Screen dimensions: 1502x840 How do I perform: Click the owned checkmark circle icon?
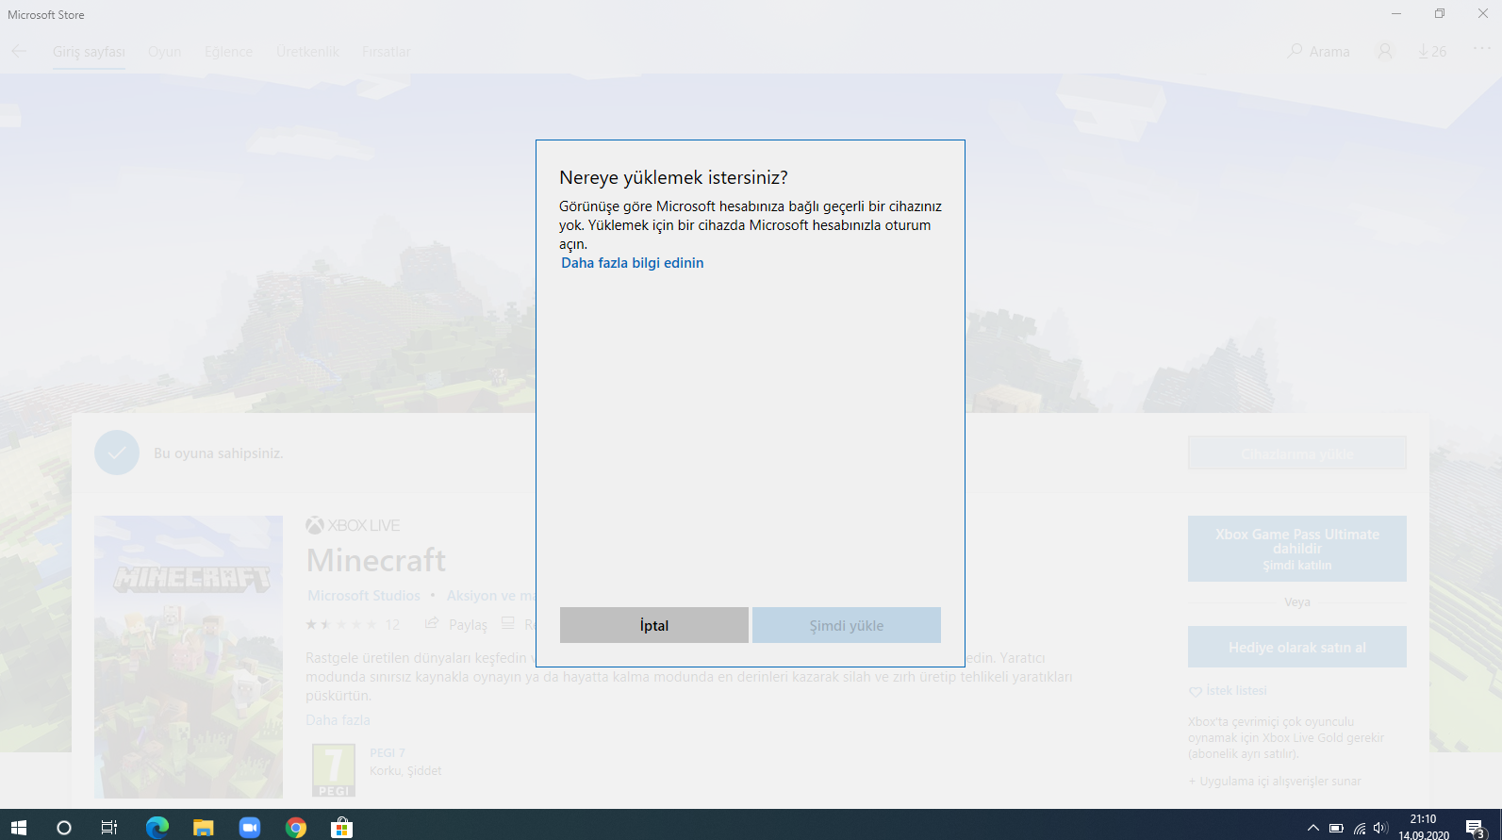[x=117, y=453]
